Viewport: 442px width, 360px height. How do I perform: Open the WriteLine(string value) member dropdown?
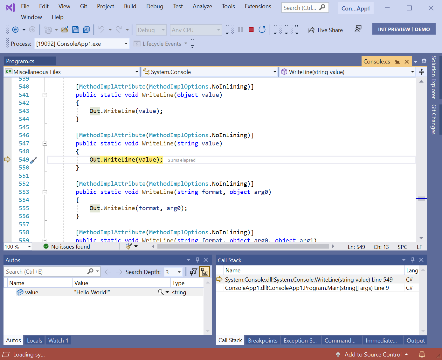[x=348, y=72]
